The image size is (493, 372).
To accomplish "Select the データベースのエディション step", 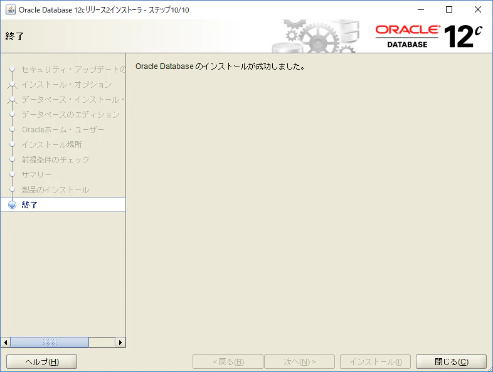I will pyautogui.click(x=70, y=114).
